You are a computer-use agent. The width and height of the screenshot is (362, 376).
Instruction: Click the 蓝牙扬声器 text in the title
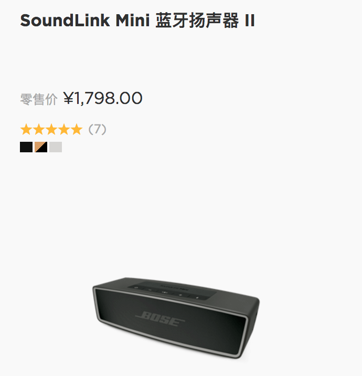197,20
